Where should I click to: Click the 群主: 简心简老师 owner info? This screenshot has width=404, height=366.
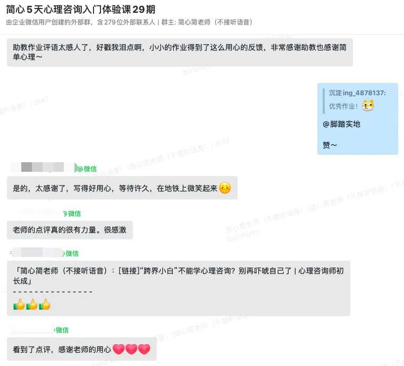click(207, 22)
